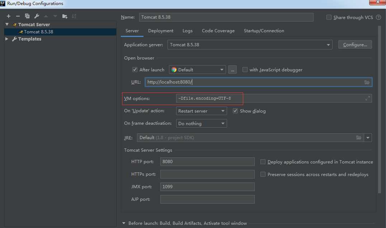This screenshot has width=386, height=228.
Task: Open On 'Update' action dropdown
Action: click(x=201, y=111)
